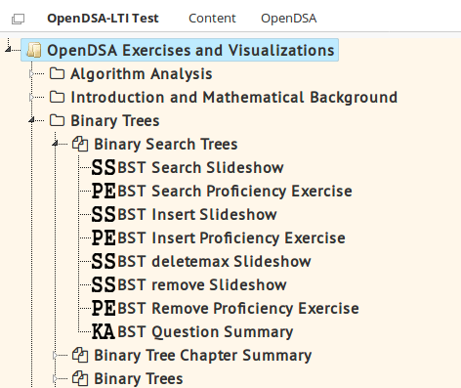Click the module icon beside Binary Search Trees
This screenshot has height=388, width=461.
[80, 144]
